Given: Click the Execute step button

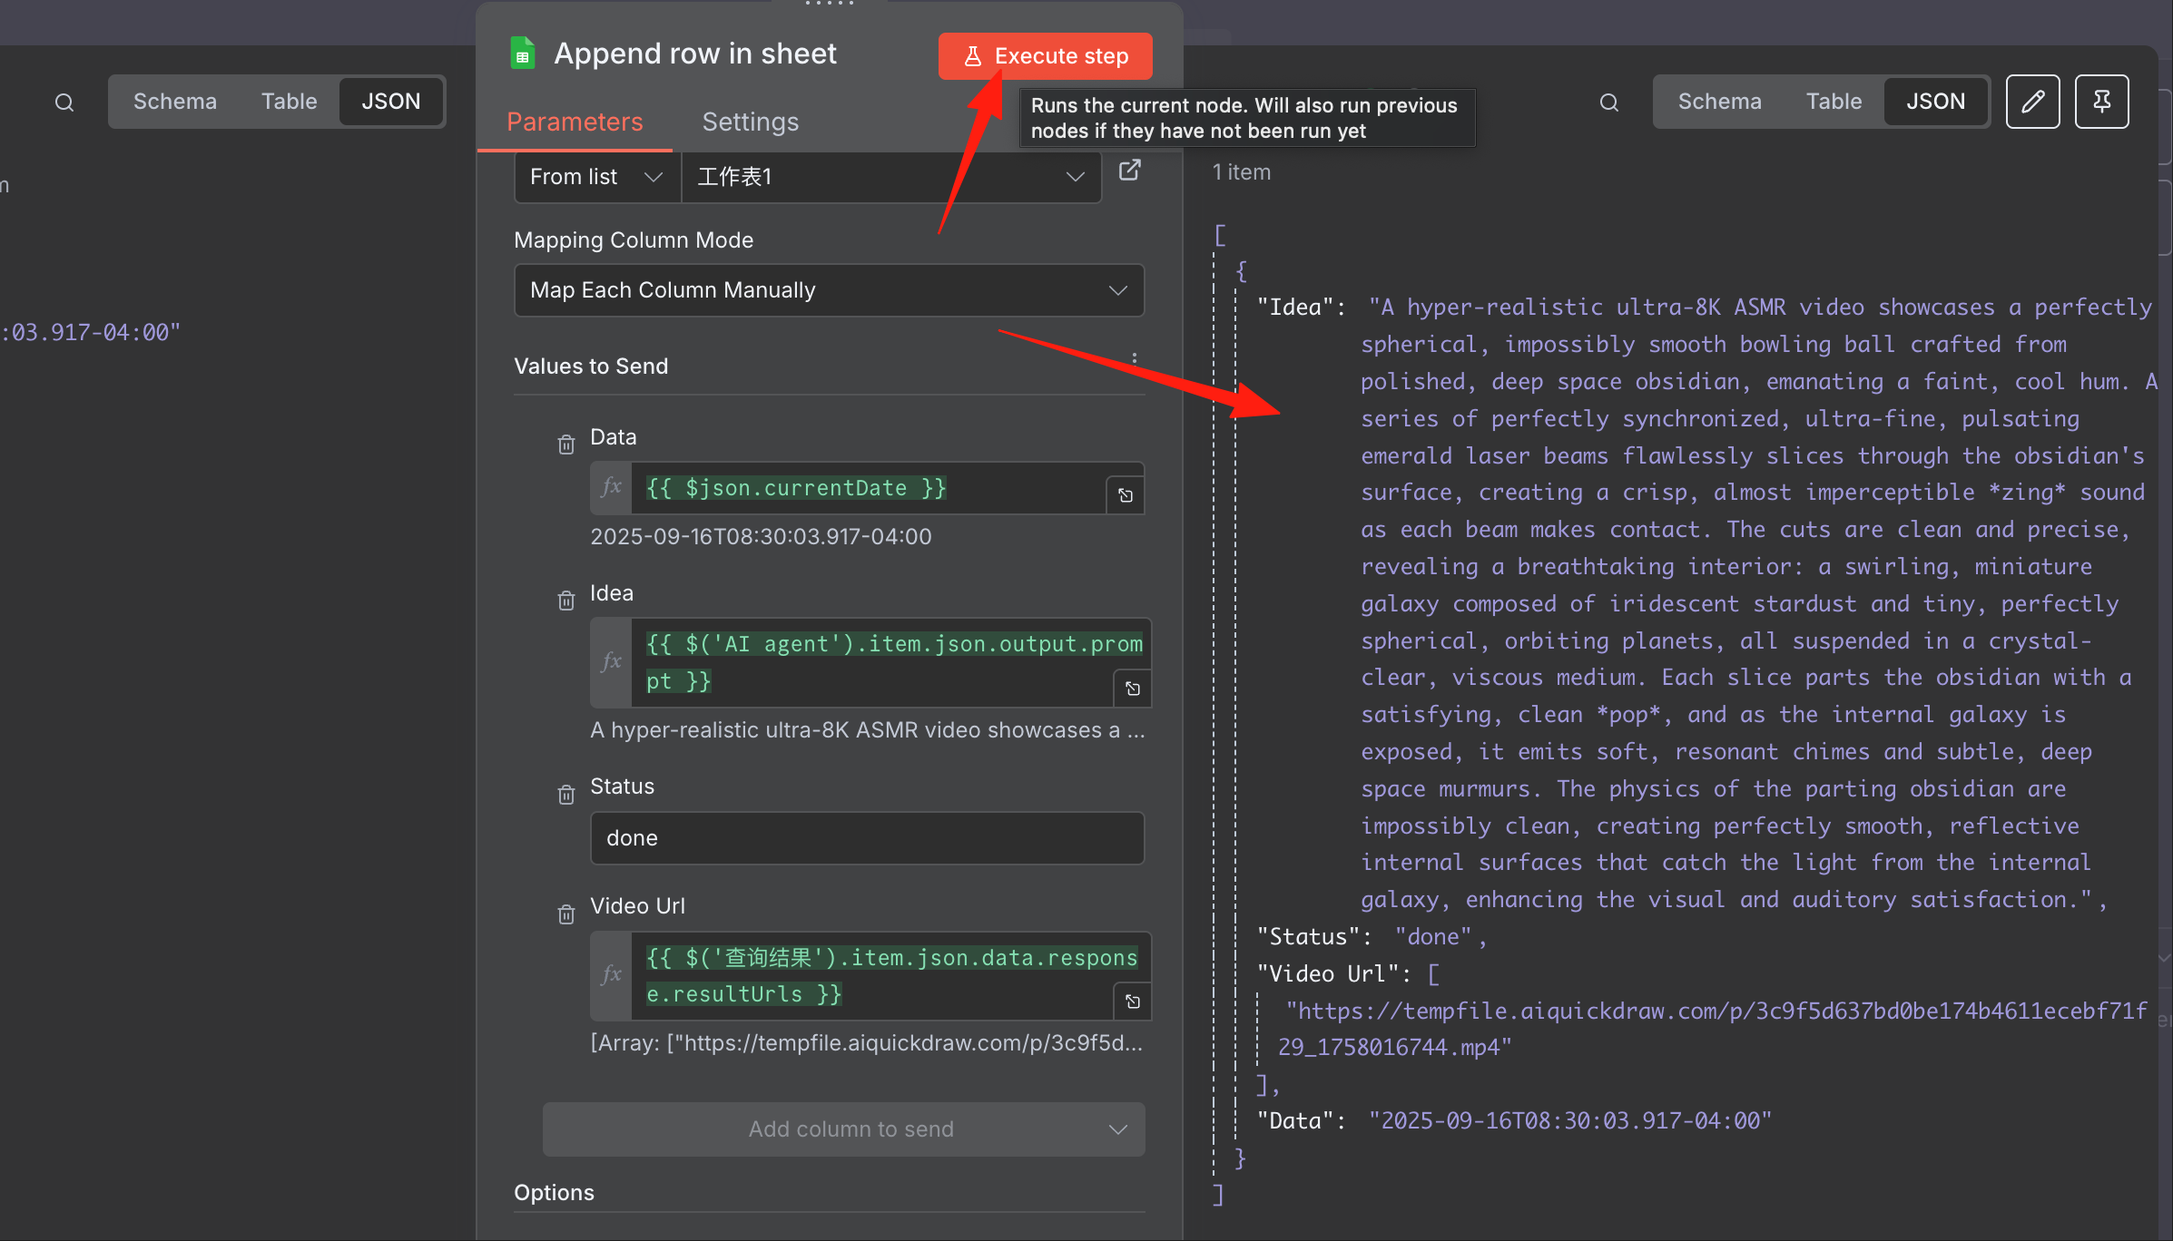Looking at the screenshot, I should tap(1045, 56).
